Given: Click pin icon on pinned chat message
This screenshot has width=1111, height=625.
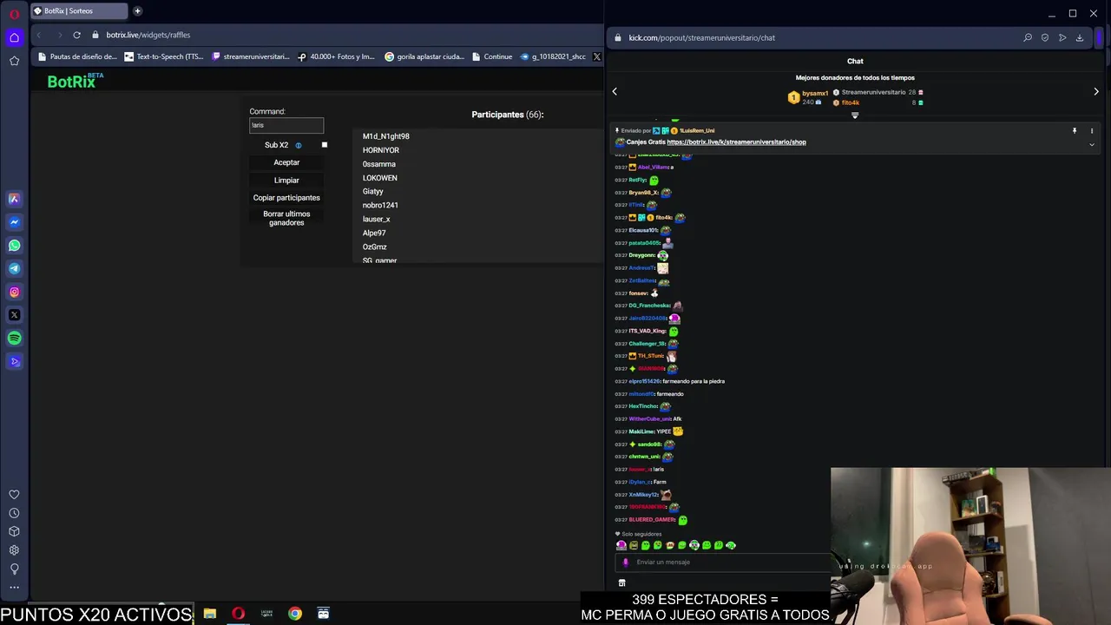Looking at the screenshot, I should (1075, 131).
